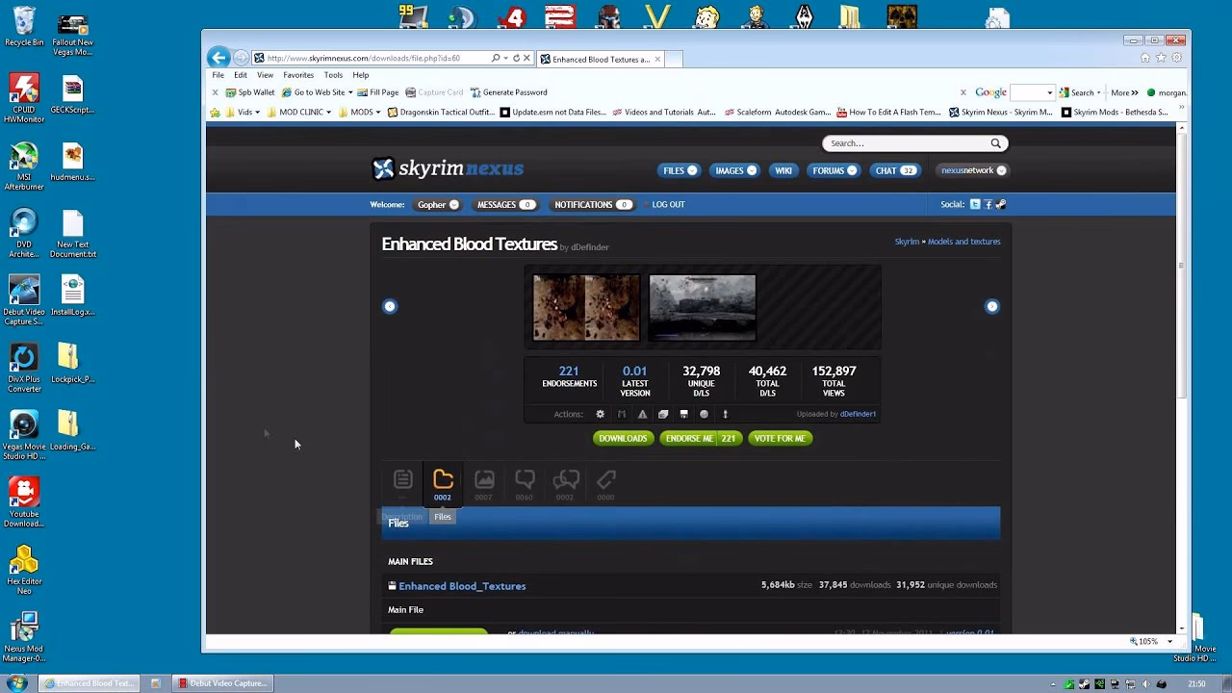Open the Files folder tab icon
The width and height of the screenshot is (1232, 693).
(x=443, y=484)
